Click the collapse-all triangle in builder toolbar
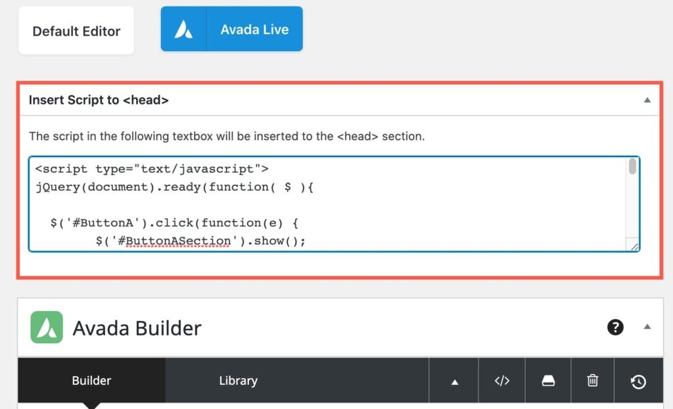Screen dimensions: 673x409 click(454, 381)
